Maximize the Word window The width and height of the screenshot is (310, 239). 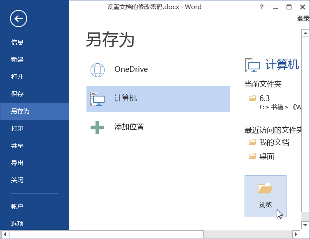point(289,7)
